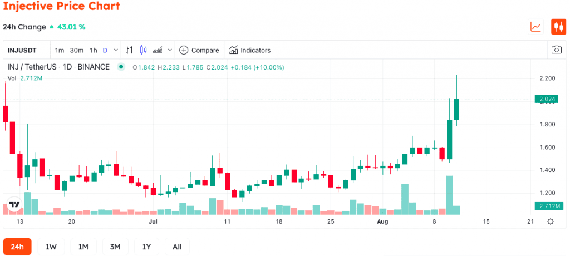The height and width of the screenshot is (256, 570).
Task: Click the 1.200 price axis label
Action: (547, 193)
